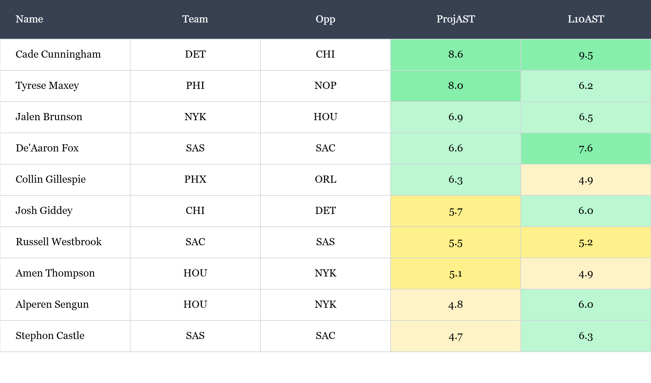
Task: Select Alperen Sengun's name cell
Action: coord(52,305)
